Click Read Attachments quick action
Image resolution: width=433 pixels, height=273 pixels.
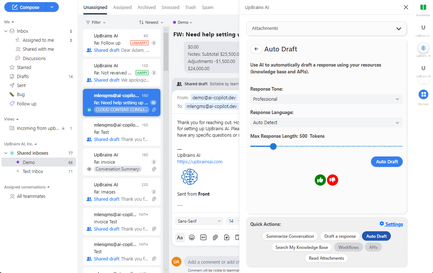coord(326,258)
